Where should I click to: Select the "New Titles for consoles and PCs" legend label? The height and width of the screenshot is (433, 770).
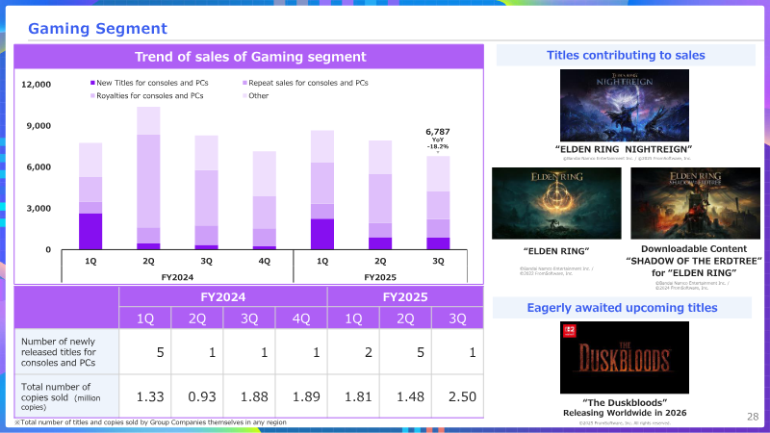pyautogui.click(x=152, y=83)
